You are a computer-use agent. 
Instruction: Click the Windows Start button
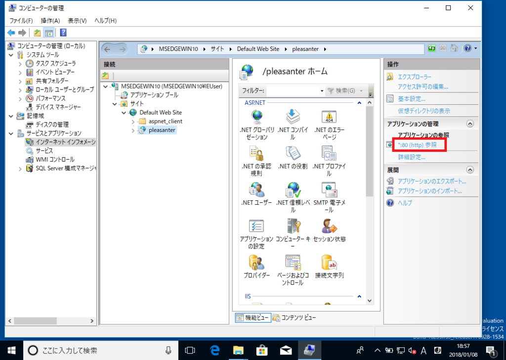click(12, 350)
